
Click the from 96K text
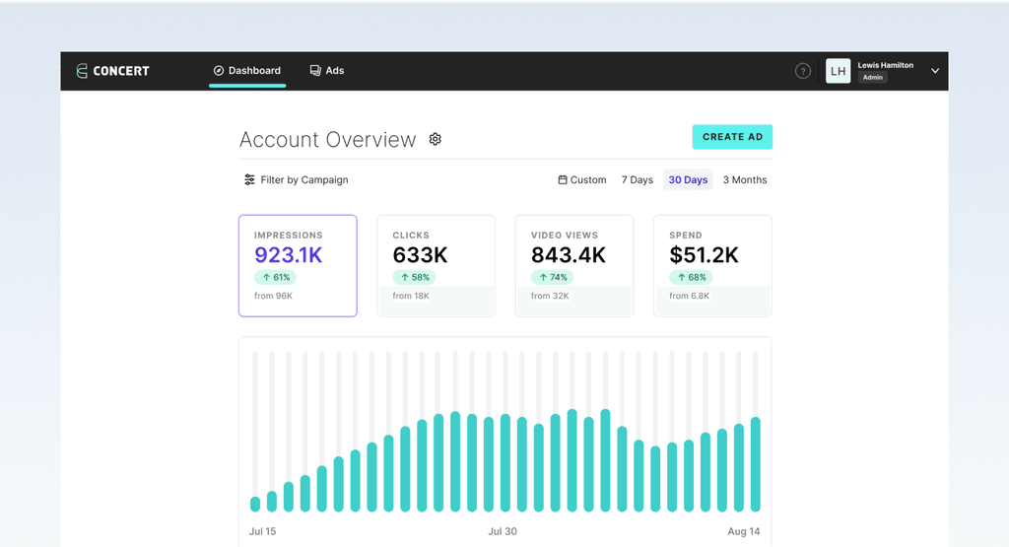(x=274, y=296)
